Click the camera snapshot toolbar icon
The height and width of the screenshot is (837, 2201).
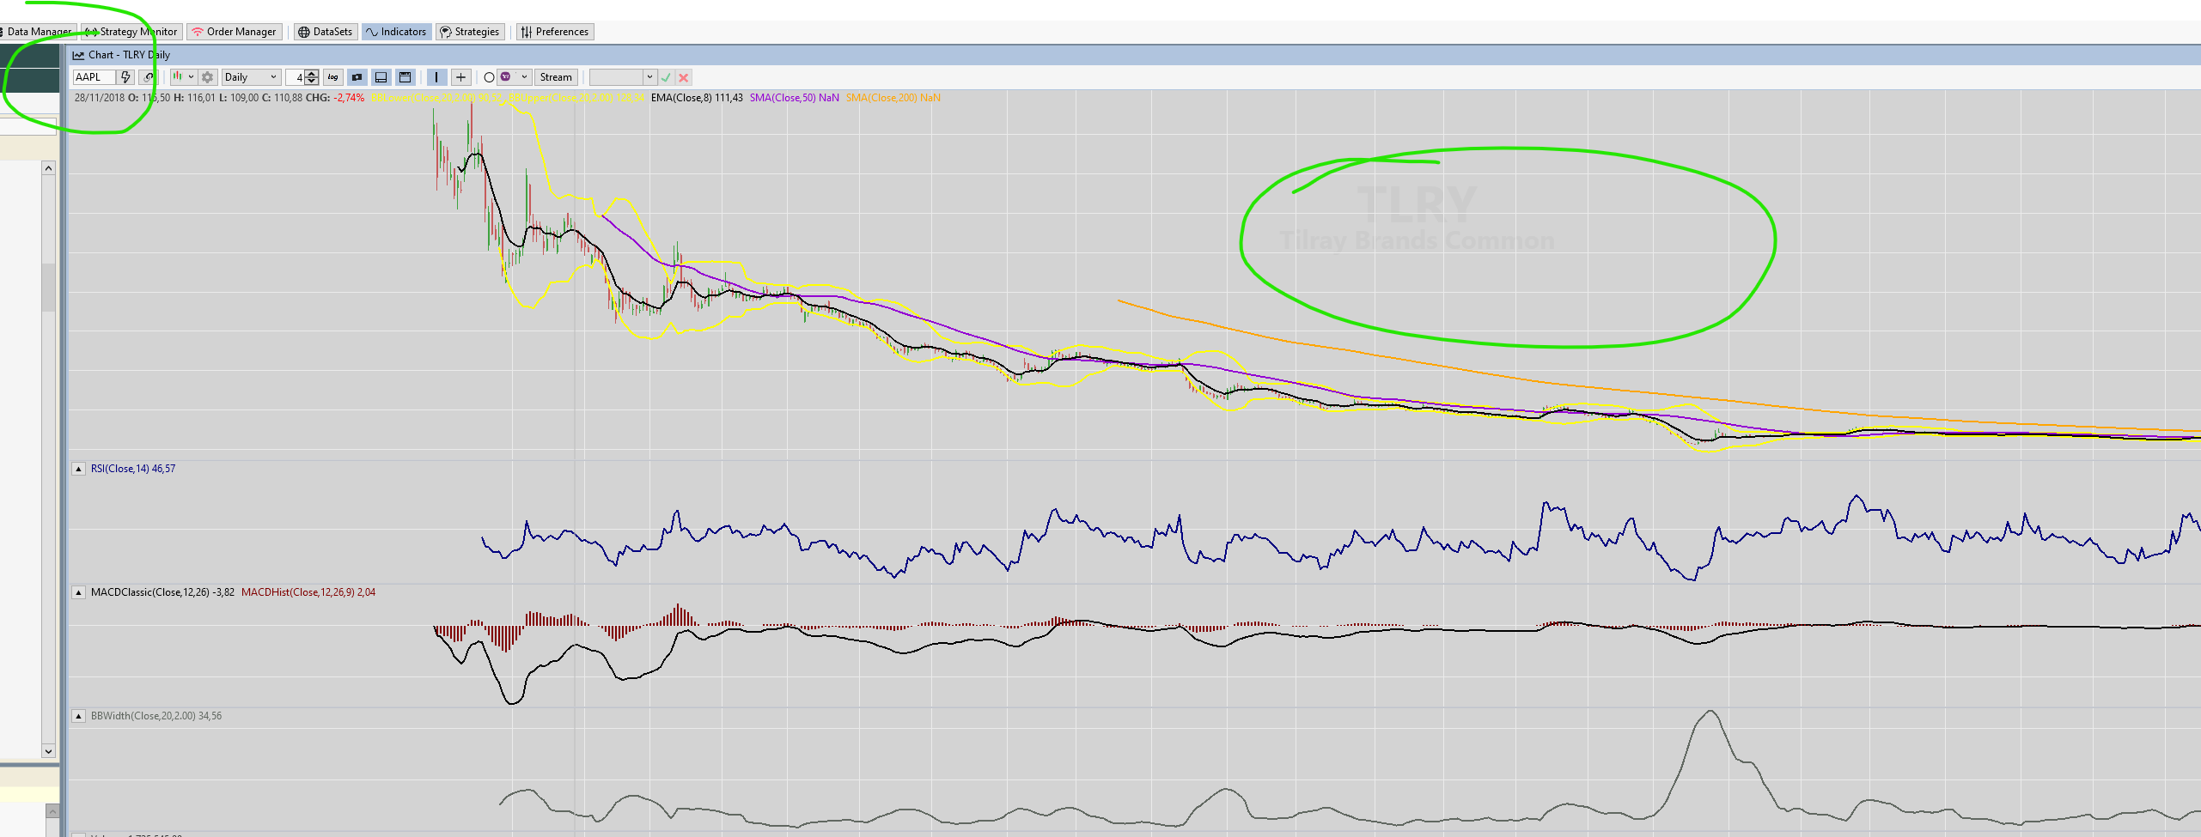[x=357, y=77]
